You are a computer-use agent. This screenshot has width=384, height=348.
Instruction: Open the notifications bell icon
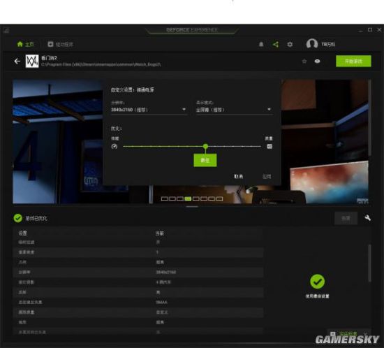click(x=261, y=44)
